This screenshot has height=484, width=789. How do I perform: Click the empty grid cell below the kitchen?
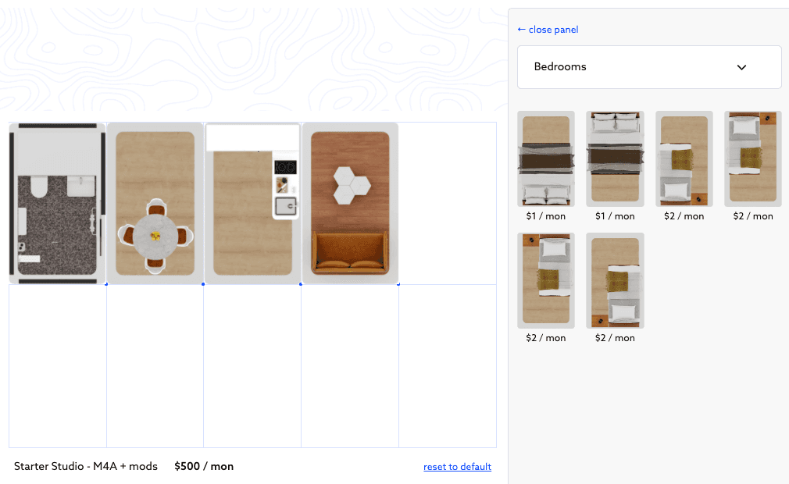pos(252,365)
